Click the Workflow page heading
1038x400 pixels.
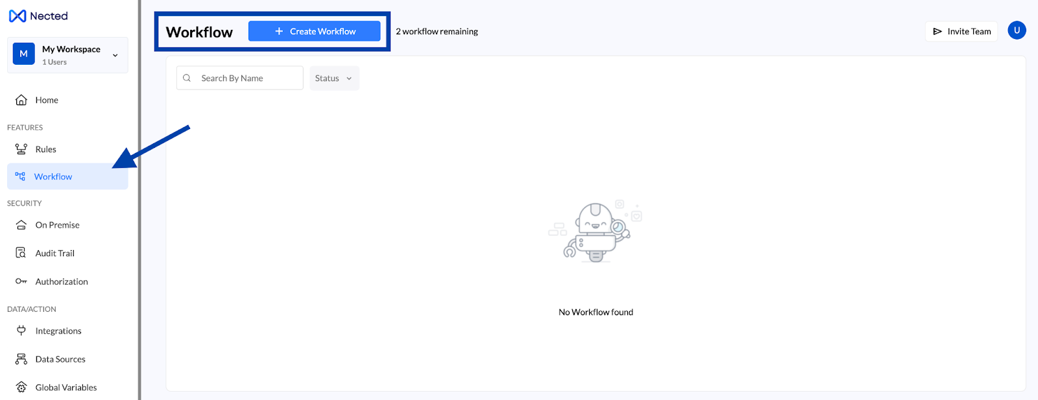199,32
